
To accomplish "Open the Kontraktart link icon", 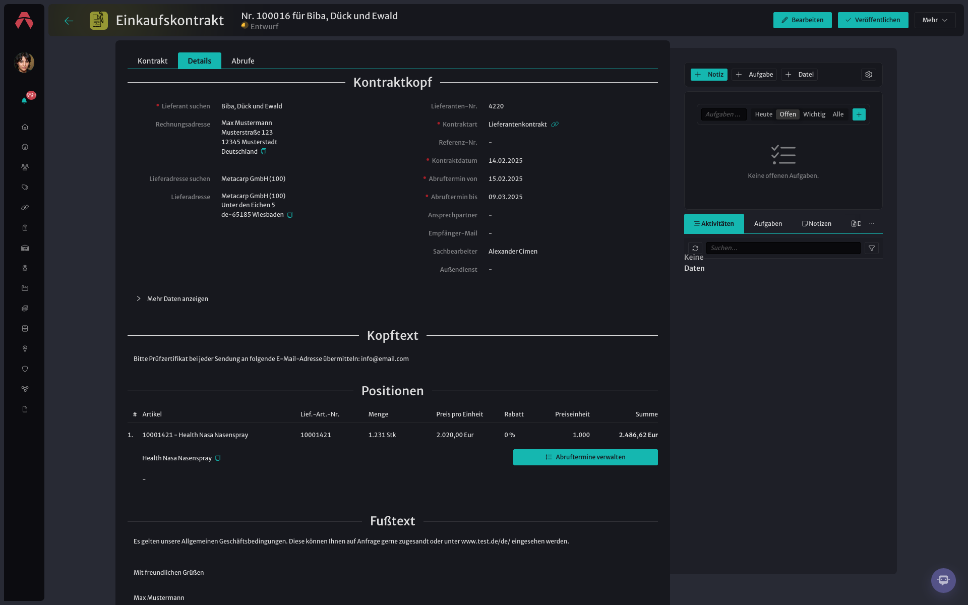I will click(555, 125).
